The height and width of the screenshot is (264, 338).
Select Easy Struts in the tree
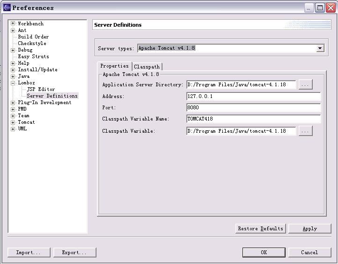coord(33,57)
